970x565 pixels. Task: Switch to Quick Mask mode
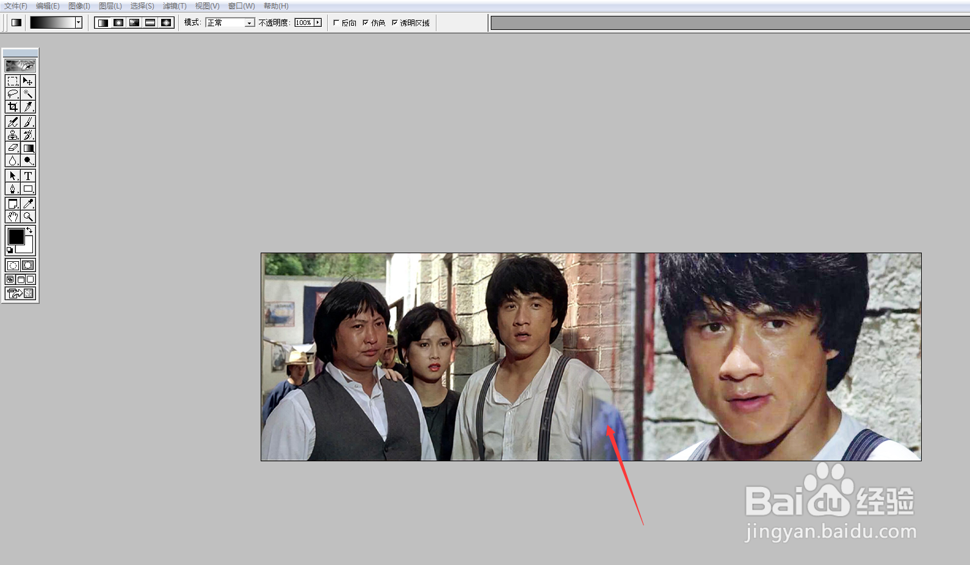point(28,265)
